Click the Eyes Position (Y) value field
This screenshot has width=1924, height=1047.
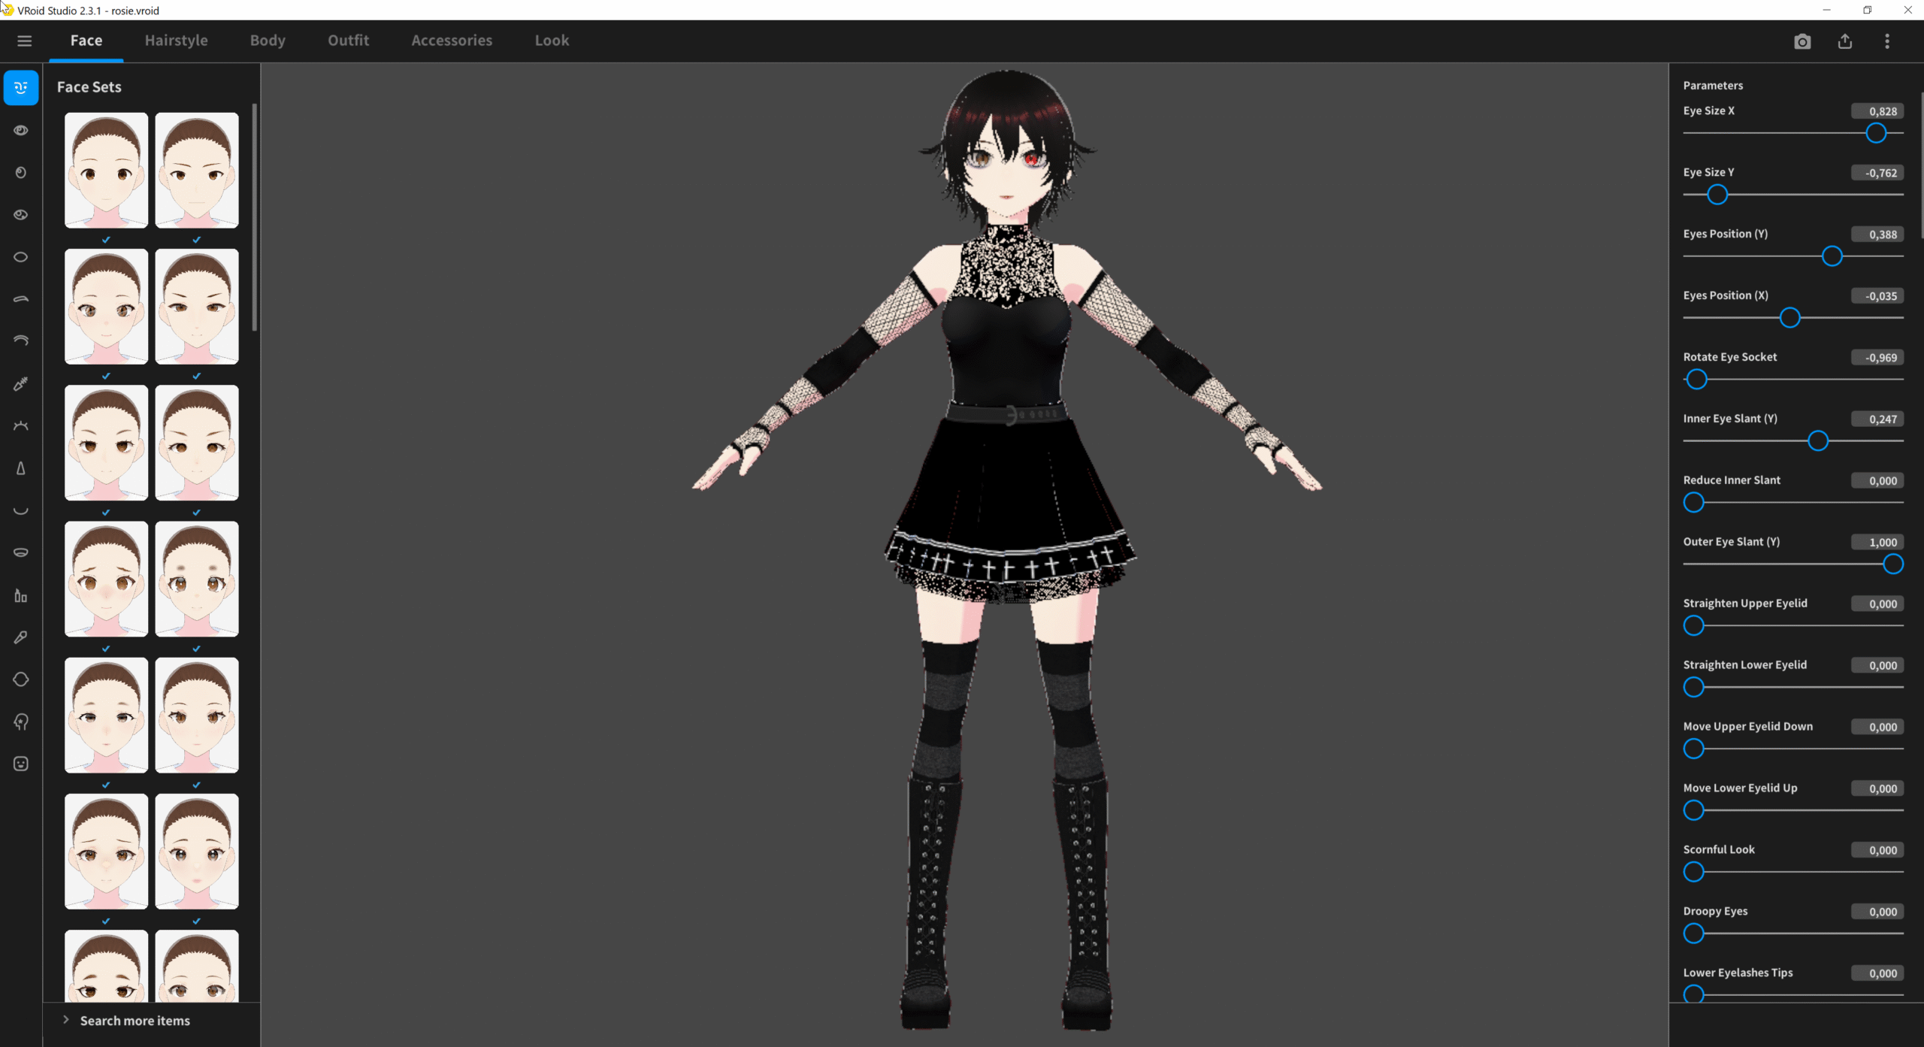point(1877,235)
